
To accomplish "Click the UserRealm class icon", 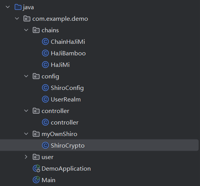I will point(45,99).
